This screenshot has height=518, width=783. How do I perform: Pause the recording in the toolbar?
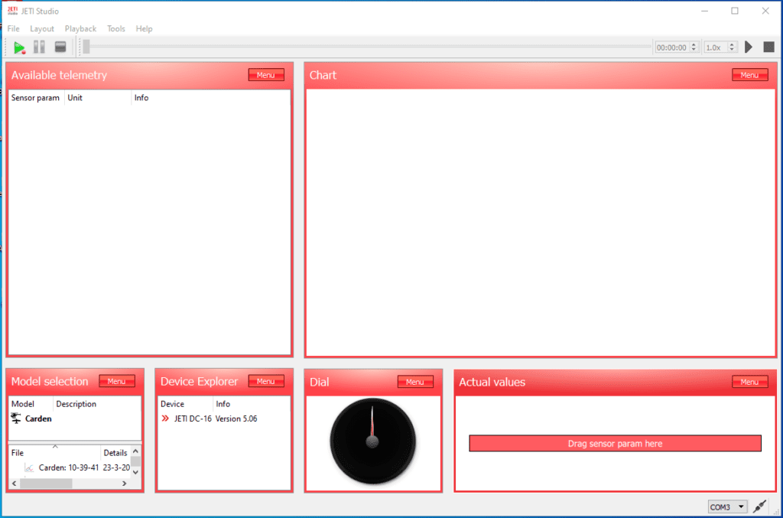click(x=39, y=47)
